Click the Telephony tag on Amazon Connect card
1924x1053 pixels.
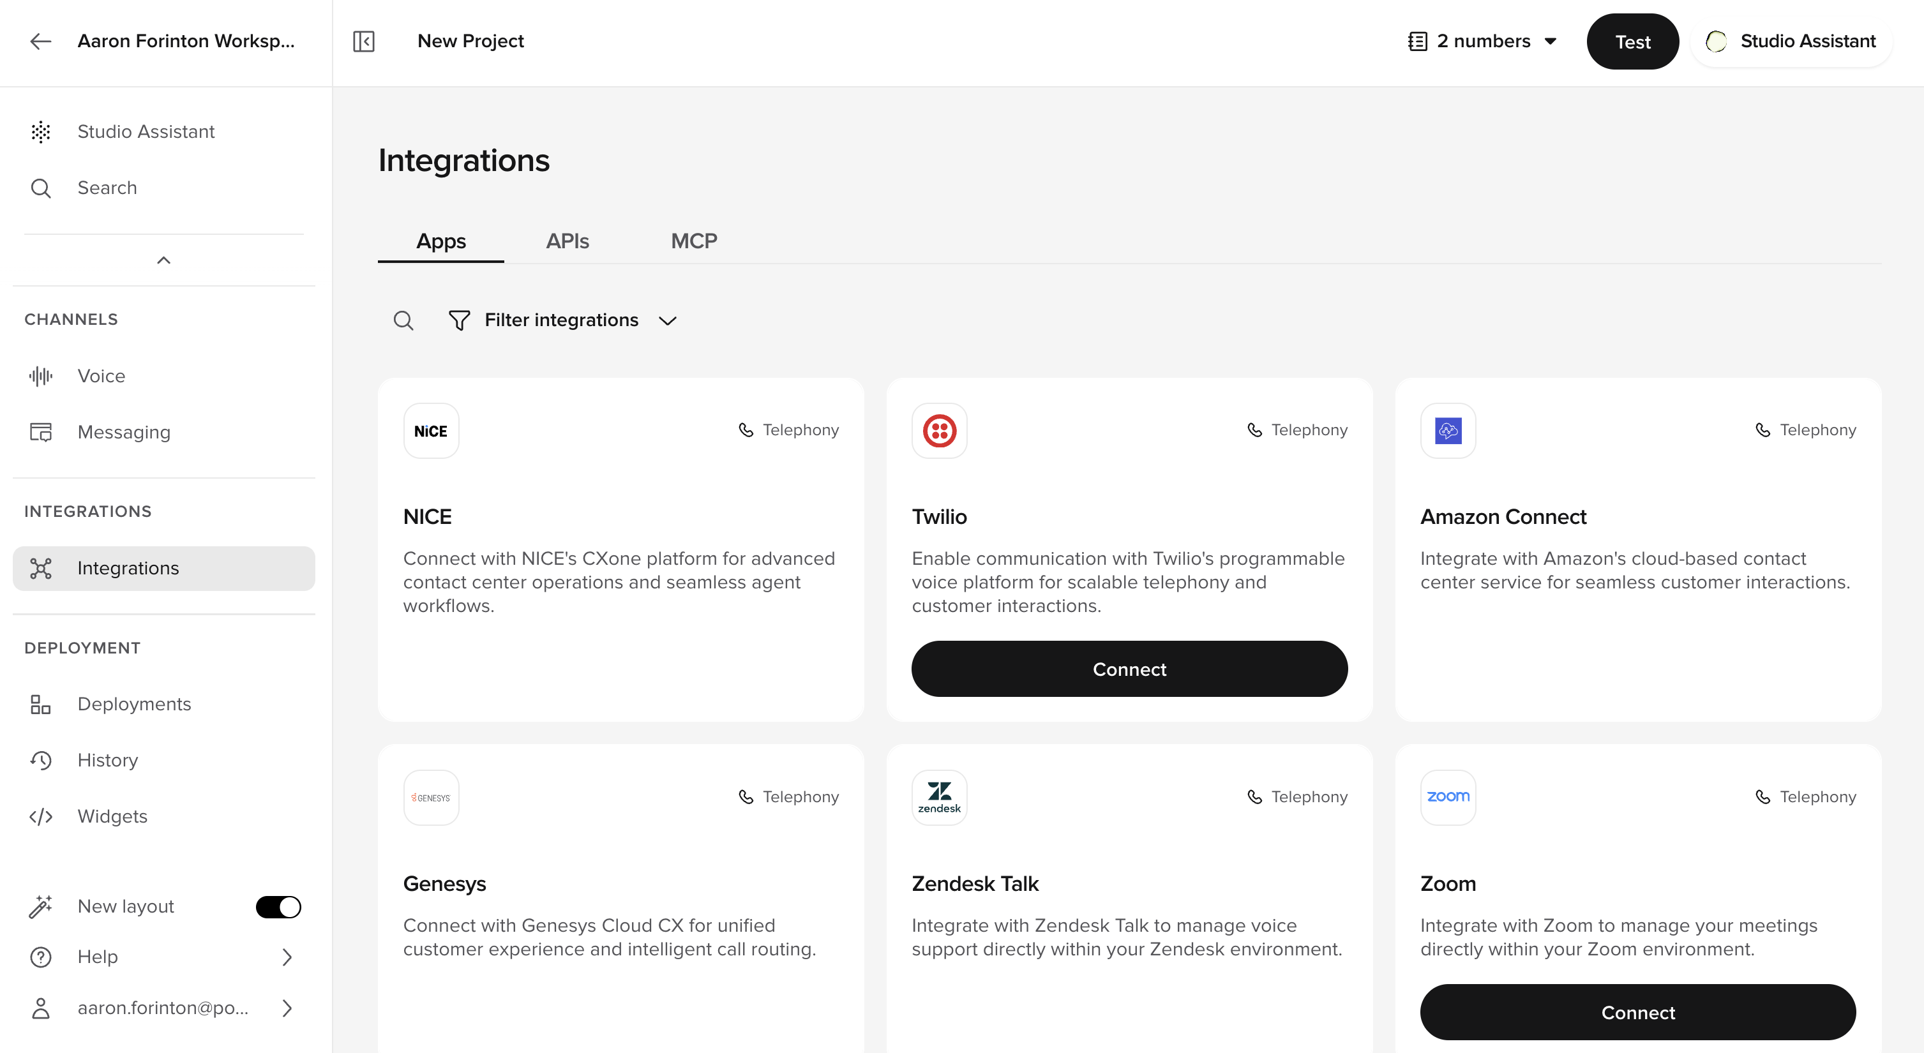pos(1805,430)
